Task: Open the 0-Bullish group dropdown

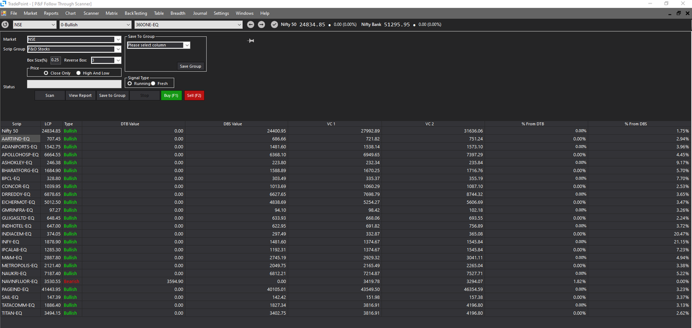Action: (95, 25)
